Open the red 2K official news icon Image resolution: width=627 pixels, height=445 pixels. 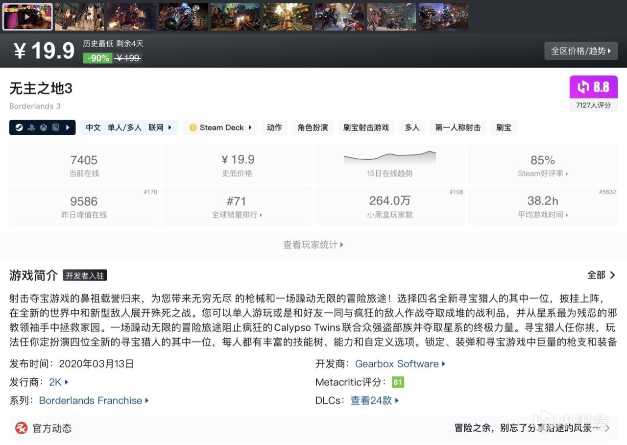(x=22, y=428)
